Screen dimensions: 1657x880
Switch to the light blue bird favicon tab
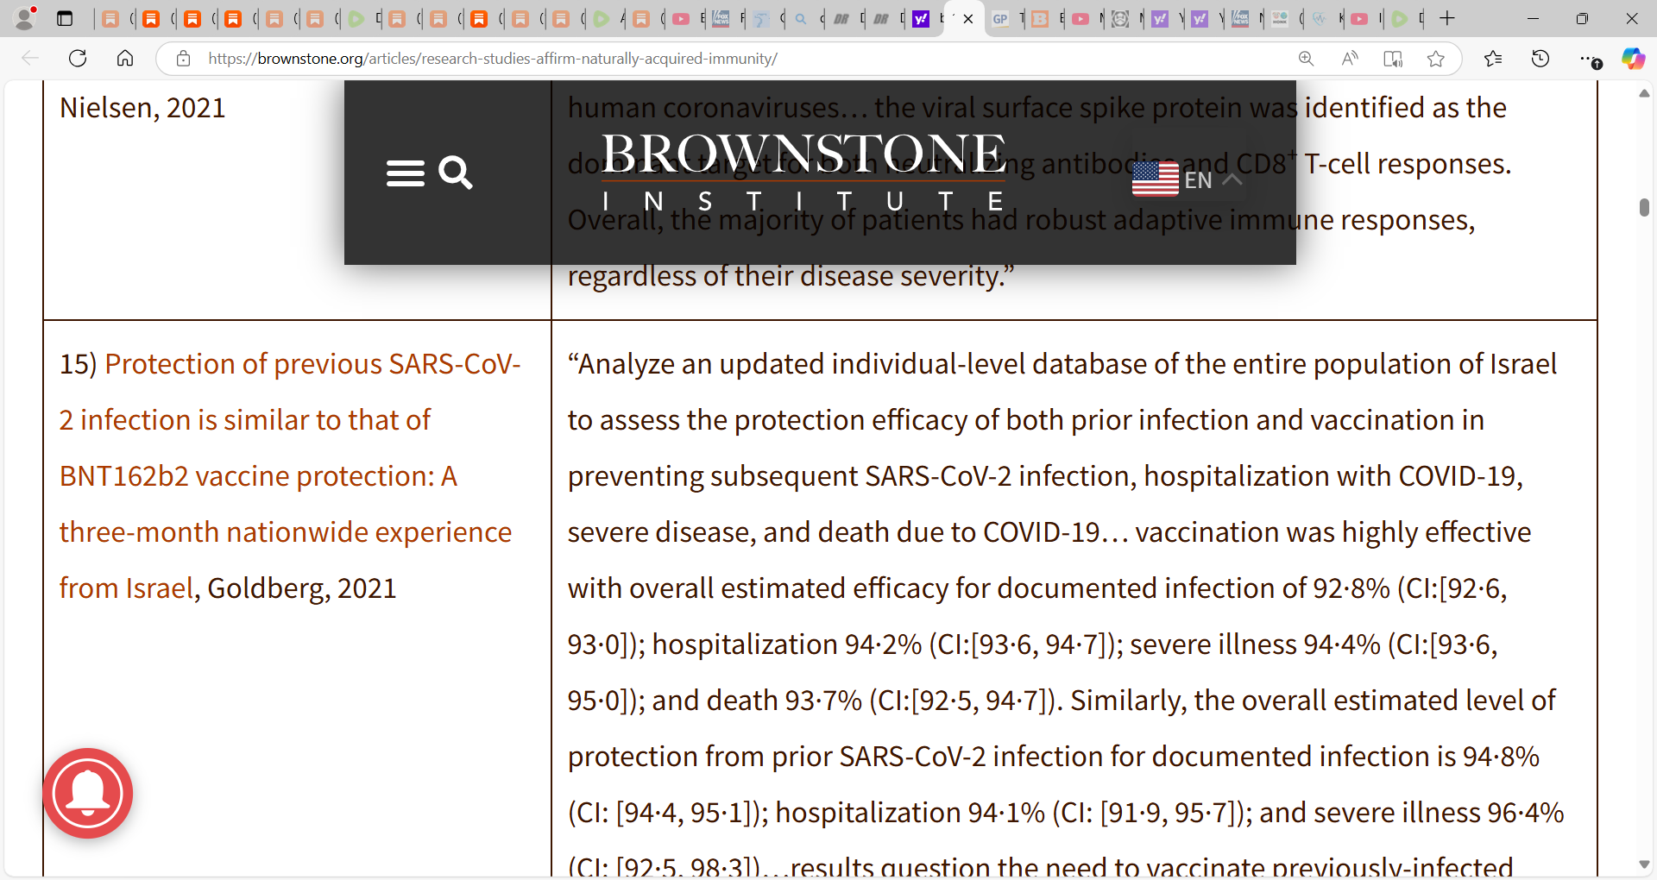point(761,19)
